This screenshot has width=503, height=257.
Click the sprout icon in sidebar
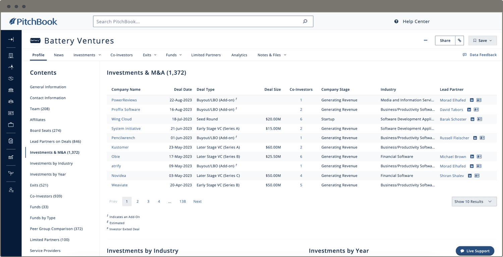click(x=11, y=173)
